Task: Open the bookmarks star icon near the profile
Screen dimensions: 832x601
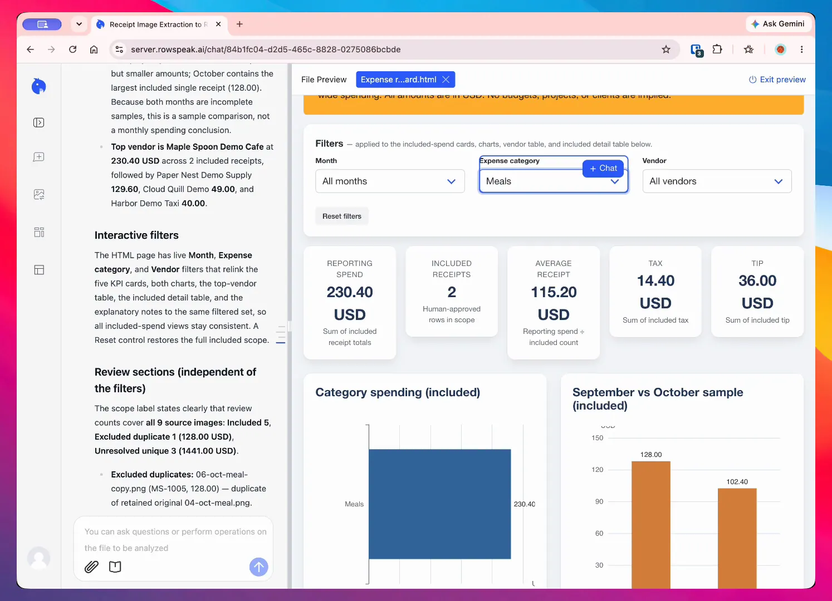Action: pos(749,50)
